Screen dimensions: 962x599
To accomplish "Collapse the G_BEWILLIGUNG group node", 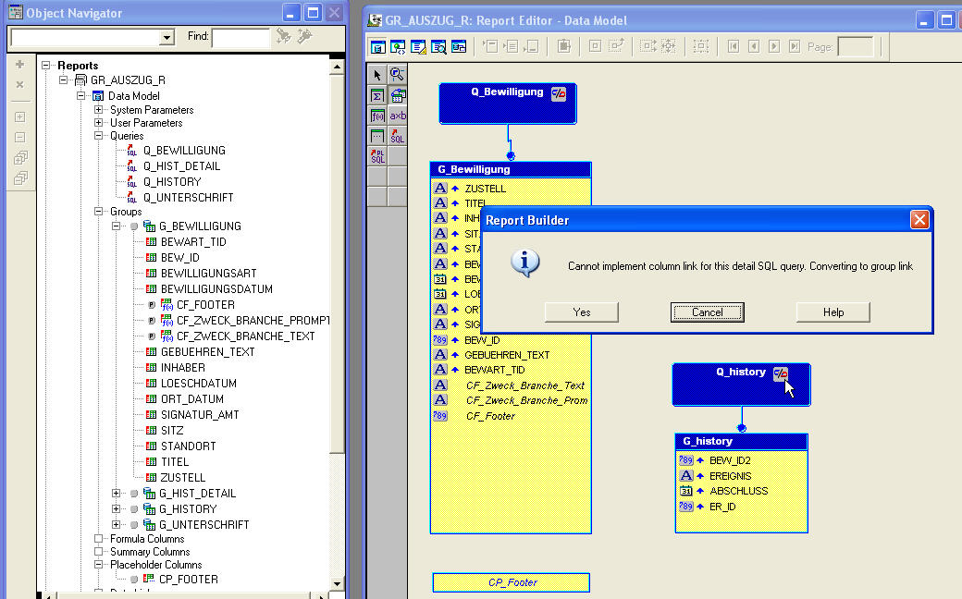I will point(116,226).
